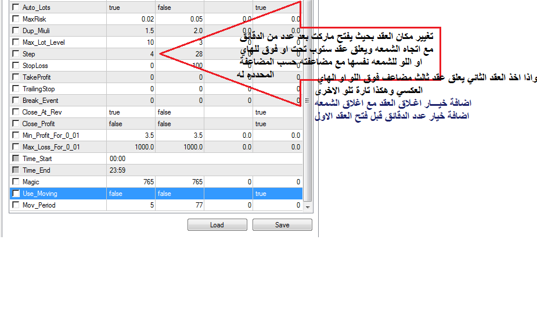Select the Step start cell showing 28

click(x=180, y=54)
